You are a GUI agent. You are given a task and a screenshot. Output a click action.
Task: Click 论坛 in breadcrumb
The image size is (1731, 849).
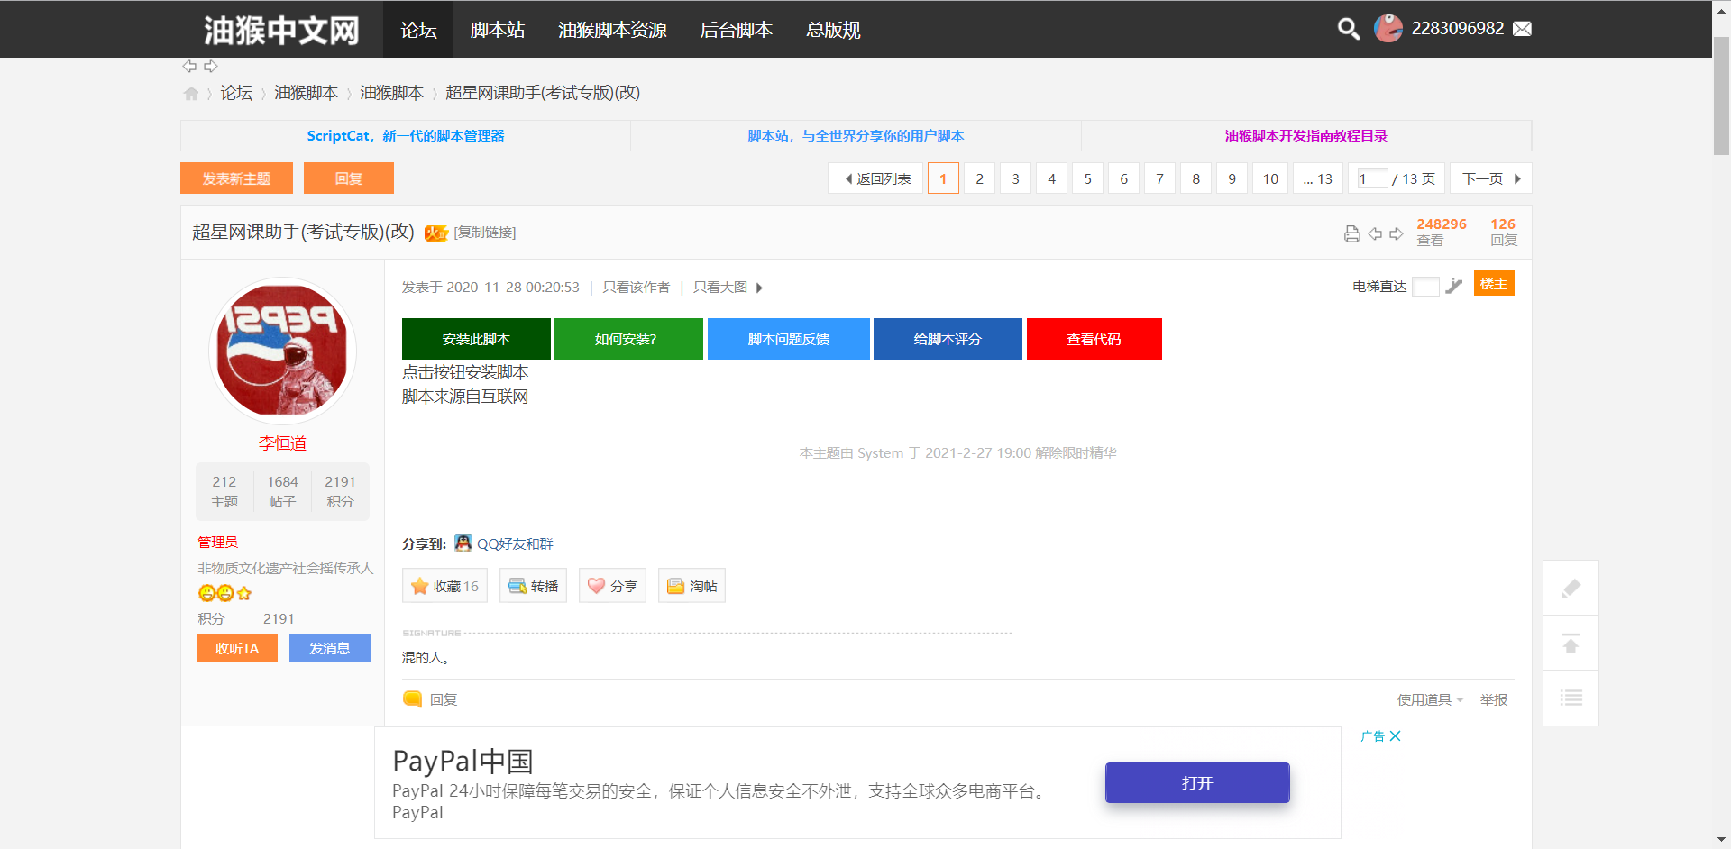pyautogui.click(x=236, y=93)
